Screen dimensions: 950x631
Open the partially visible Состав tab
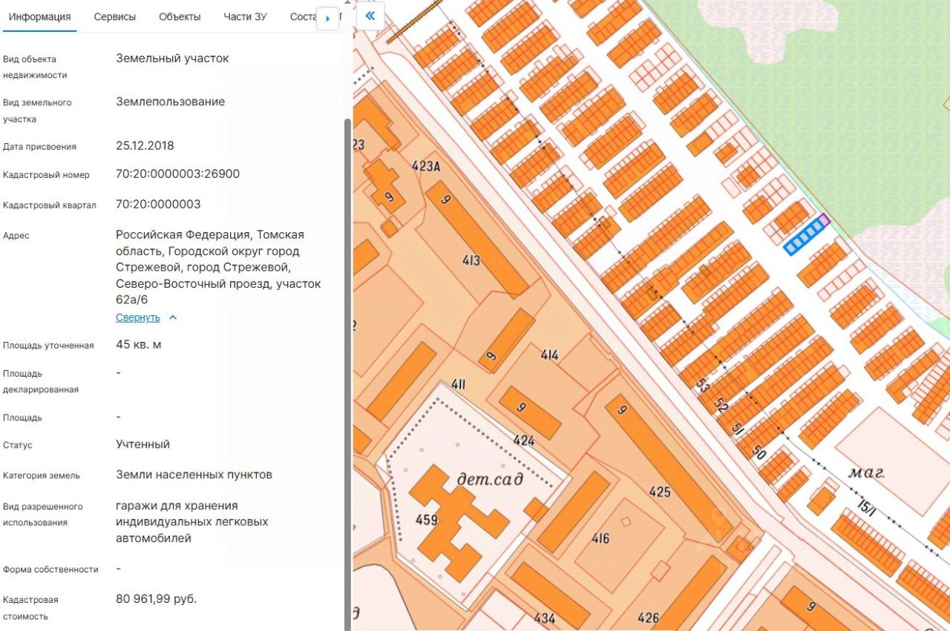click(x=303, y=16)
